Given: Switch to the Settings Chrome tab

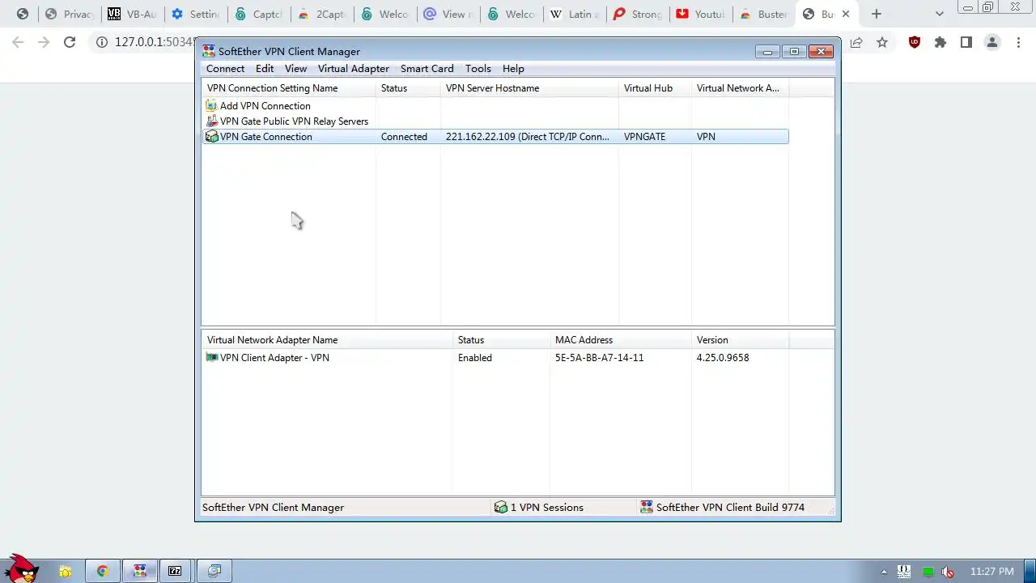Looking at the screenshot, I should click(x=195, y=14).
